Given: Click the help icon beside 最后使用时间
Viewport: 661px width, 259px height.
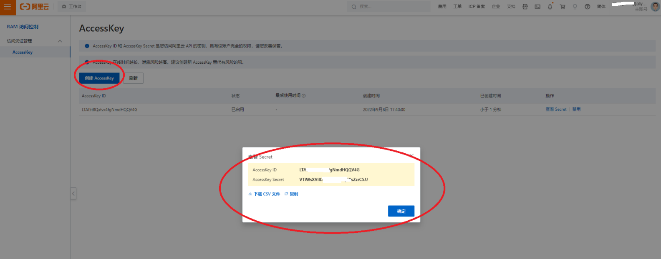Looking at the screenshot, I should pos(303,96).
